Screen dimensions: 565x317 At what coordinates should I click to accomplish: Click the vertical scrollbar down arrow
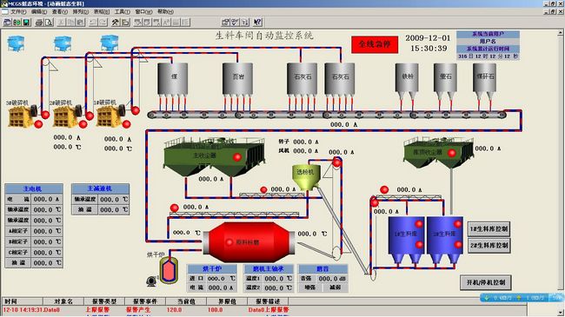[561, 313]
